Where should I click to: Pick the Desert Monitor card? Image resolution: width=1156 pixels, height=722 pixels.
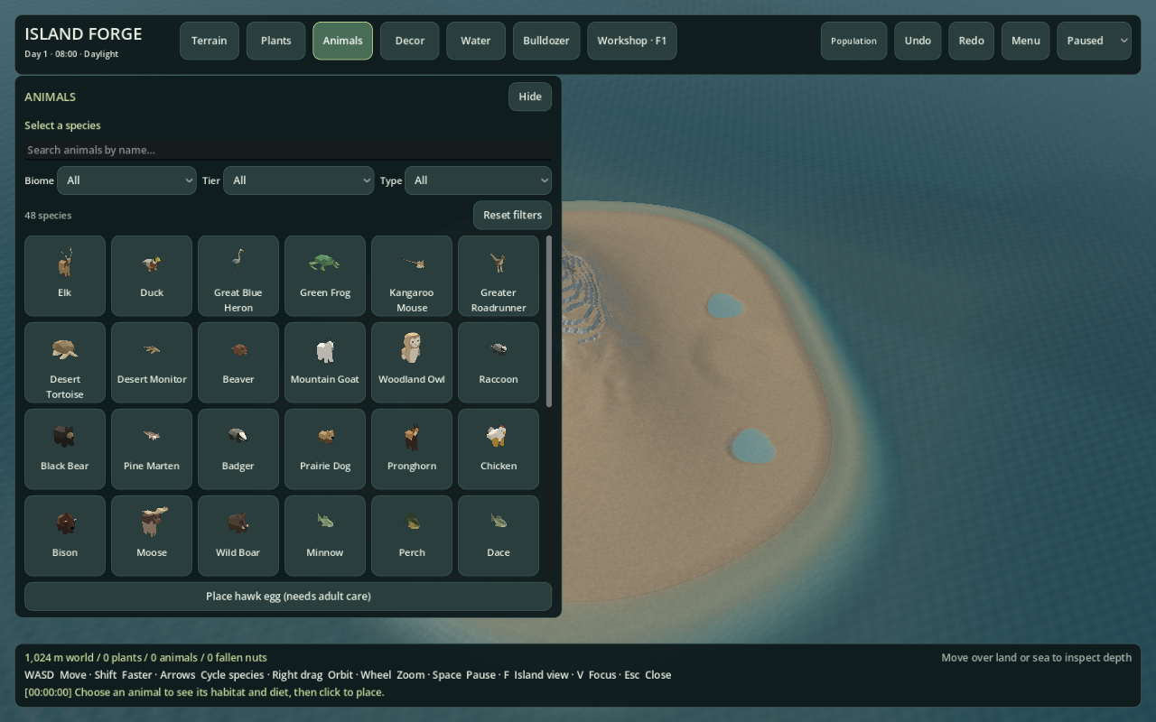pyautogui.click(x=152, y=363)
